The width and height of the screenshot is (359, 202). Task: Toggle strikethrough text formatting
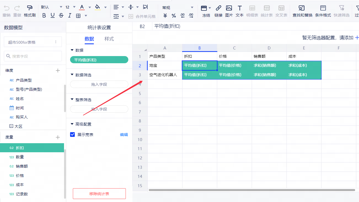61,16
